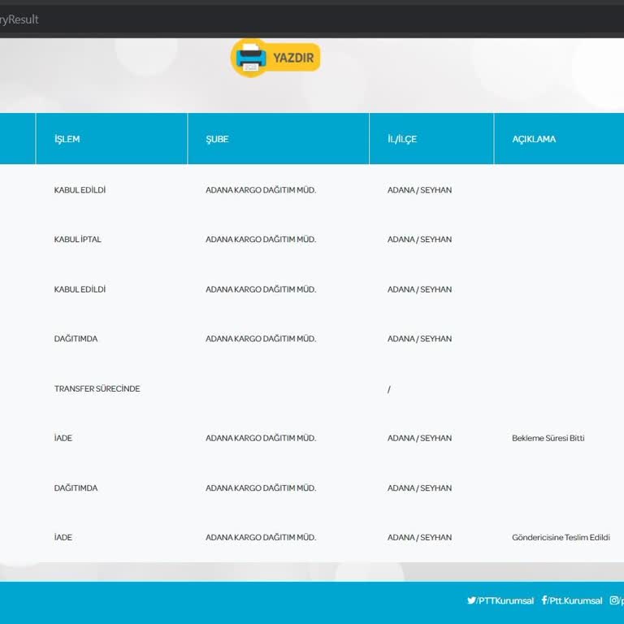The width and height of the screenshot is (624, 624).
Task: Click the AÇIKLAMA column header
Action: tap(534, 139)
